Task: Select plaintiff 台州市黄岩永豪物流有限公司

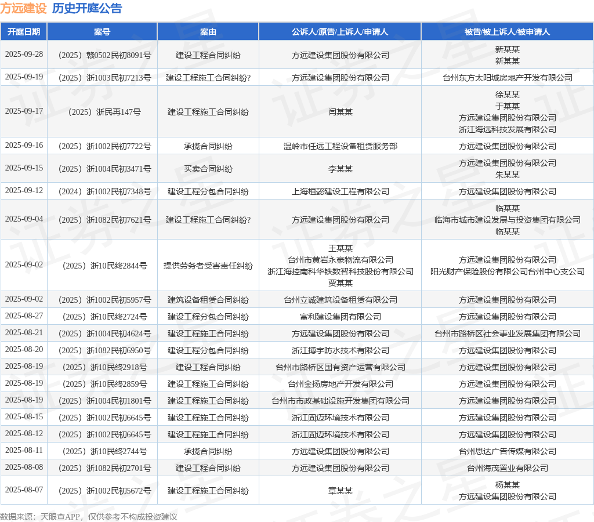Action: coord(340,260)
